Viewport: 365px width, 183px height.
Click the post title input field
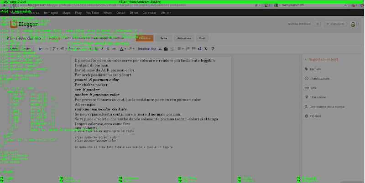99,38
